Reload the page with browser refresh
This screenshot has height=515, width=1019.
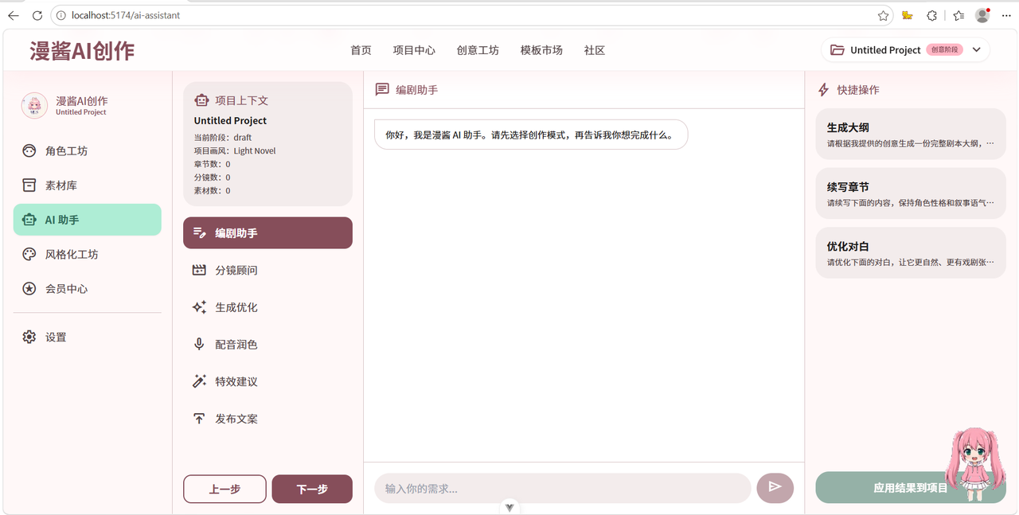(37, 15)
